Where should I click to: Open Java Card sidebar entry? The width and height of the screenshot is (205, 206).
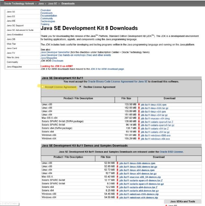[x=12, y=48]
